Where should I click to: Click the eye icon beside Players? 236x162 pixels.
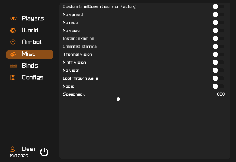coord(13,18)
